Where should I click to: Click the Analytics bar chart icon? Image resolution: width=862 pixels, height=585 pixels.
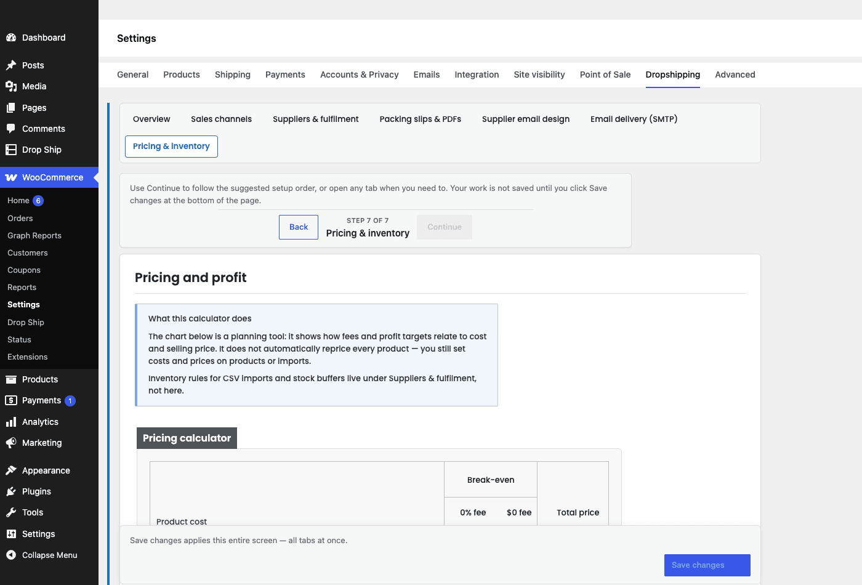click(11, 422)
